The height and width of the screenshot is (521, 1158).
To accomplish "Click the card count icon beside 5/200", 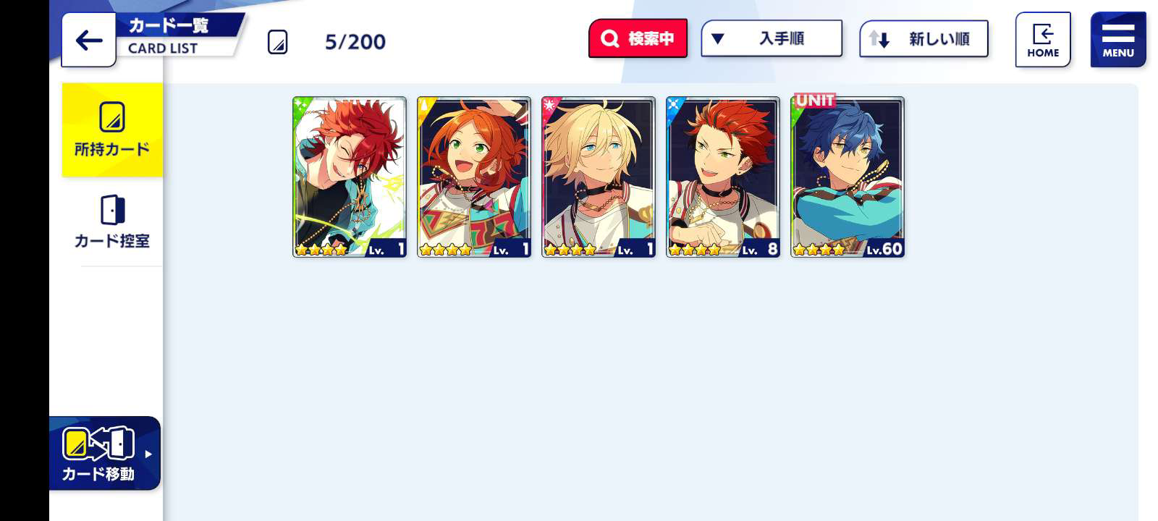I will pyautogui.click(x=277, y=42).
